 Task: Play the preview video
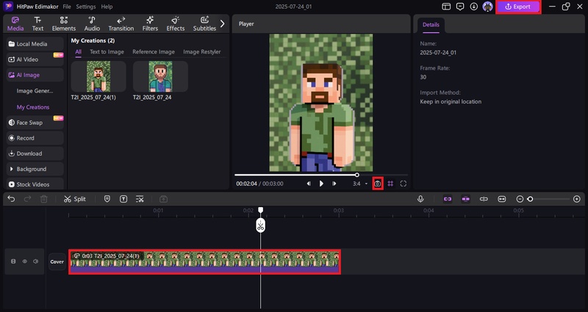tap(321, 184)
